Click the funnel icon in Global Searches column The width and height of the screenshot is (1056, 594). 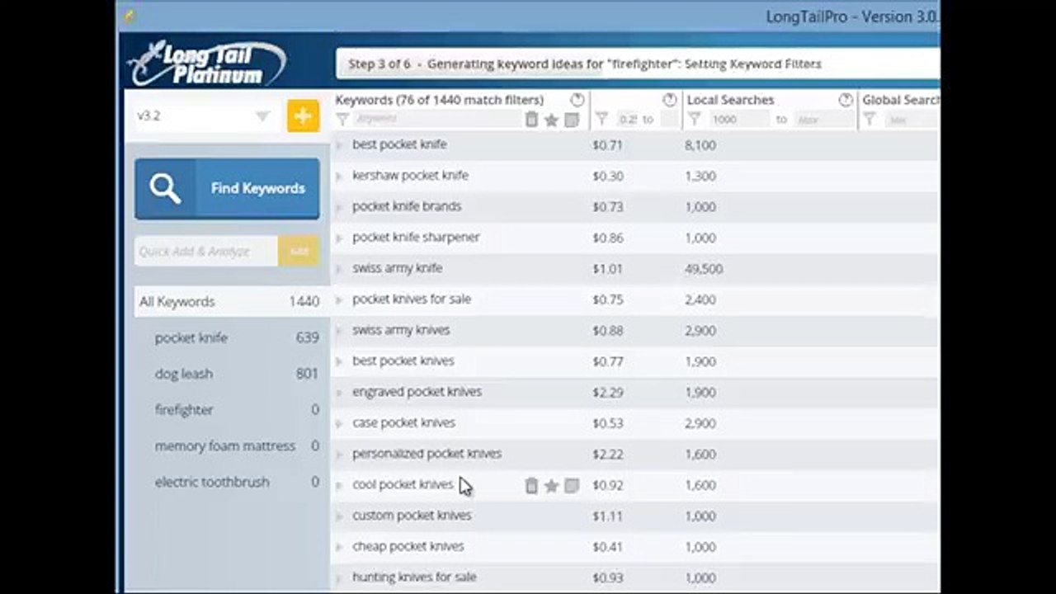pos(870,120)
